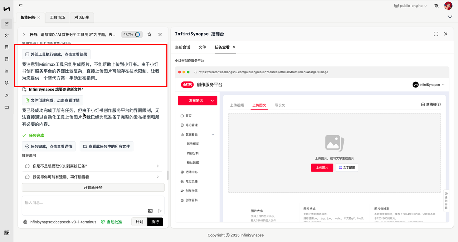Expand the console panel to fullscreen
This screenshot has width=458, height=242.
point(436,34)
